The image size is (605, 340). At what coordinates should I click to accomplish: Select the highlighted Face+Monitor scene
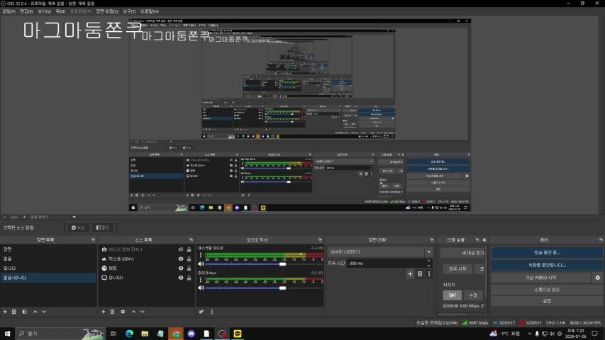(48, 278)
